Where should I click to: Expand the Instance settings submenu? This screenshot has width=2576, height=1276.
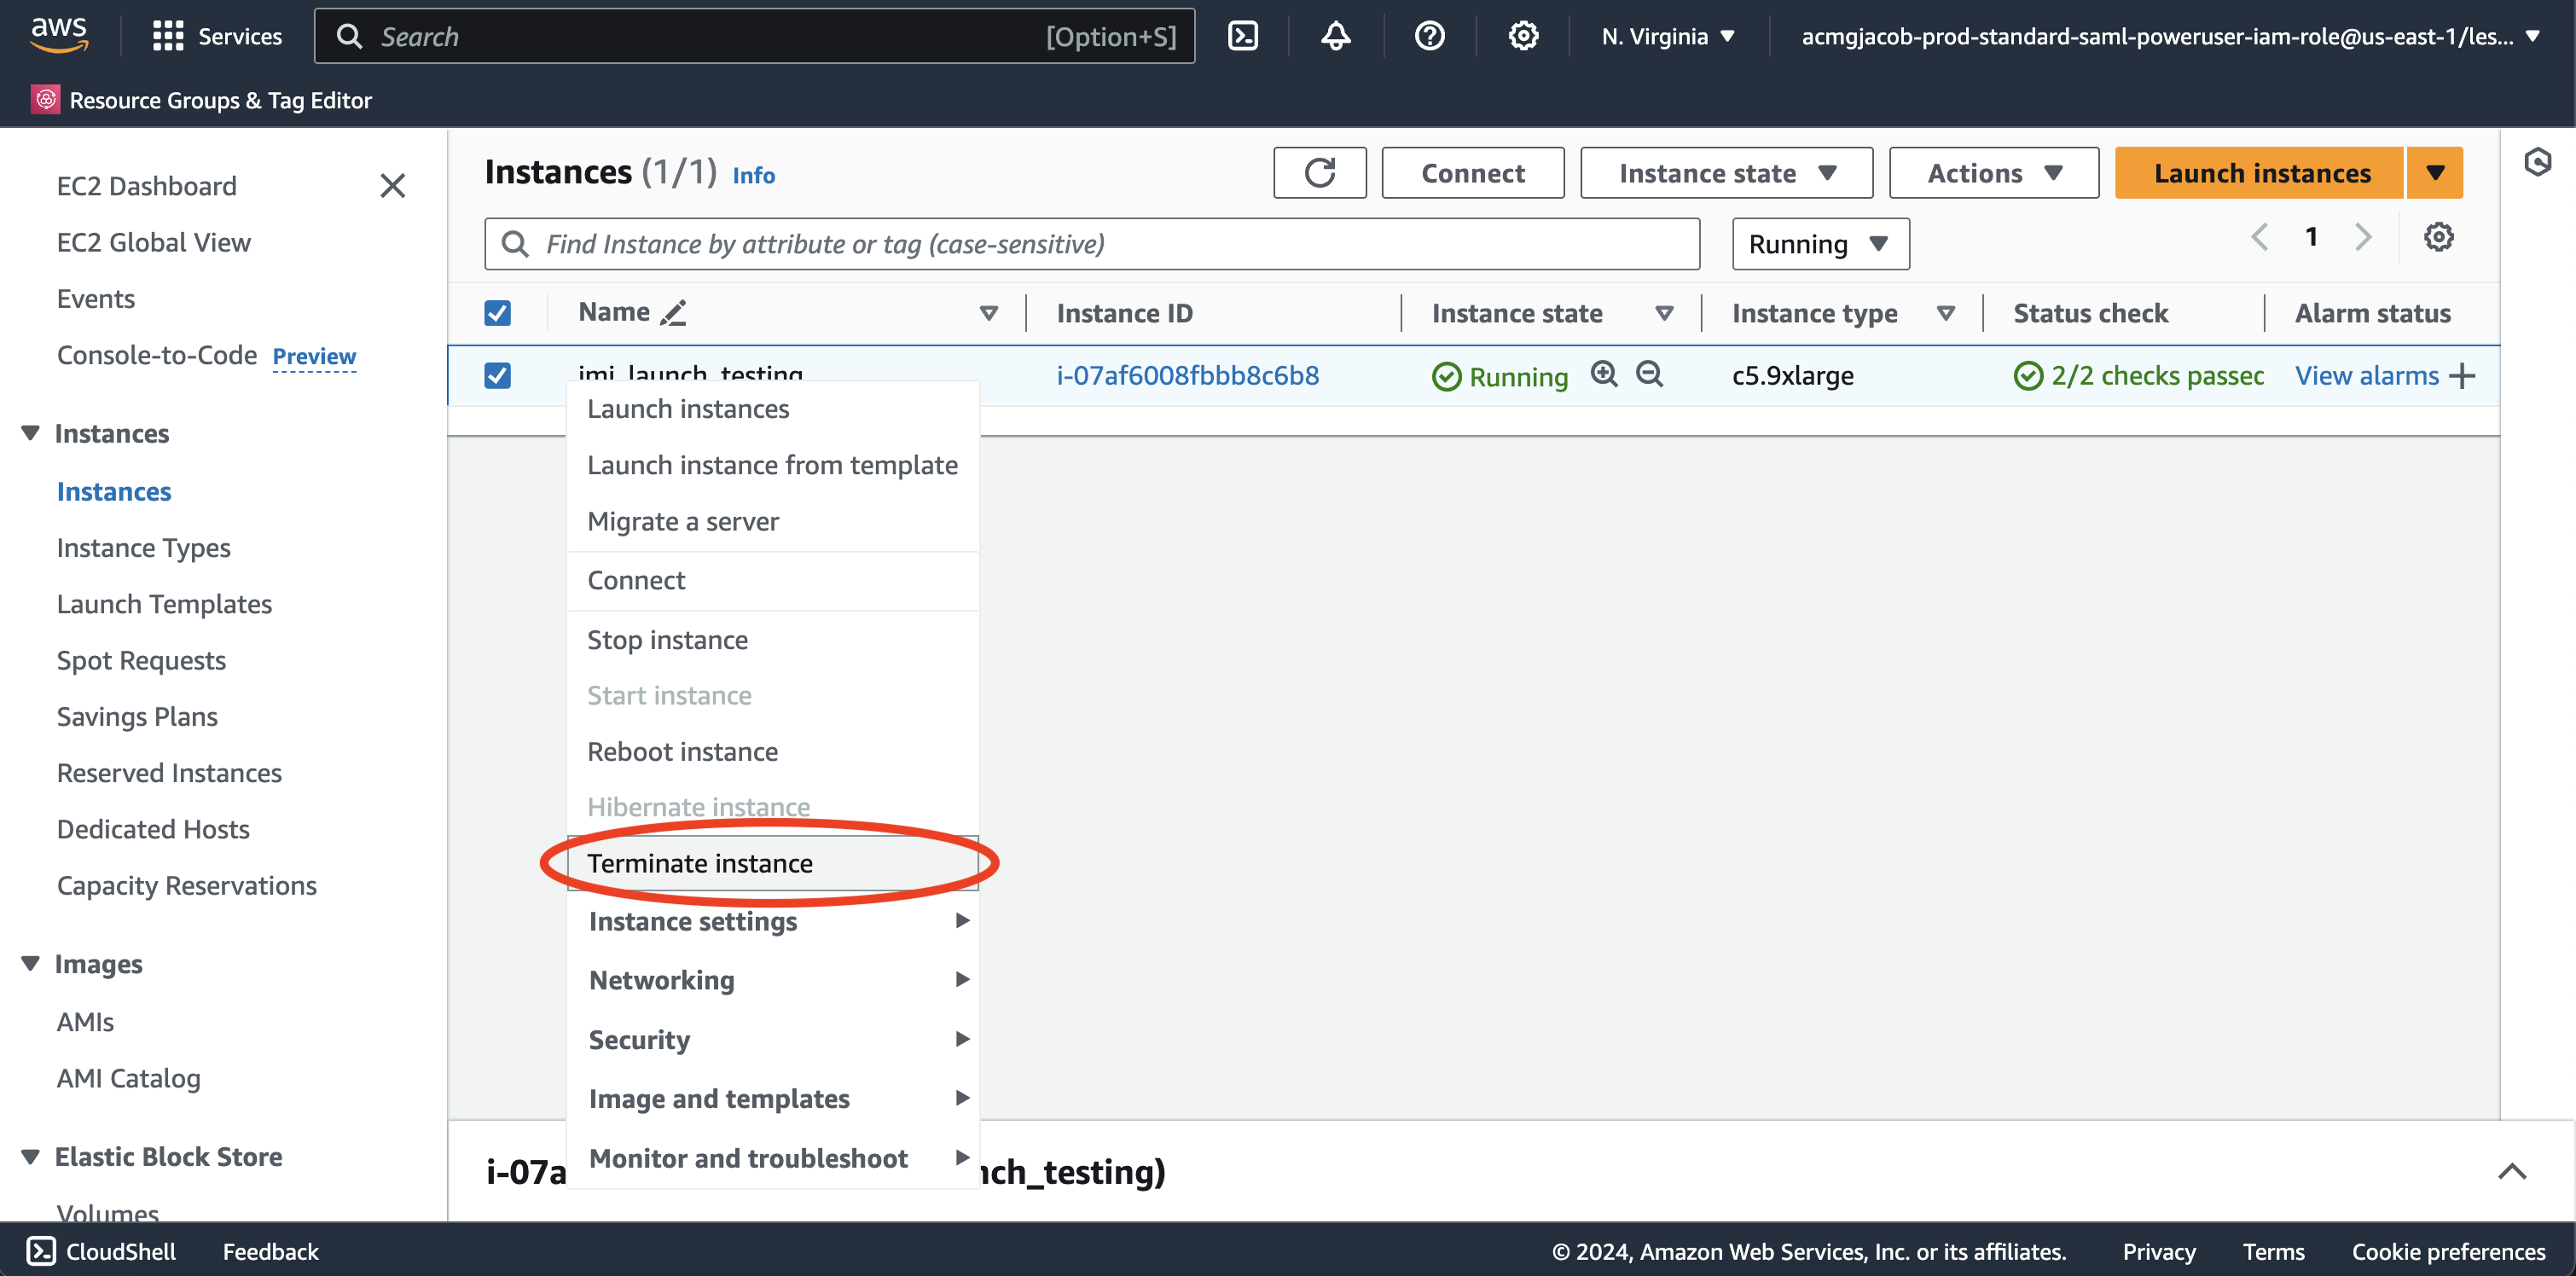point(772,921)
